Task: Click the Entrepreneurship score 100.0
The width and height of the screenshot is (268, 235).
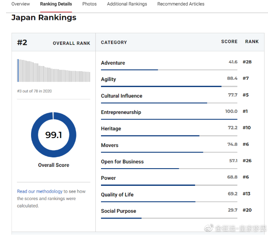Action: click(x=231, y=111)
